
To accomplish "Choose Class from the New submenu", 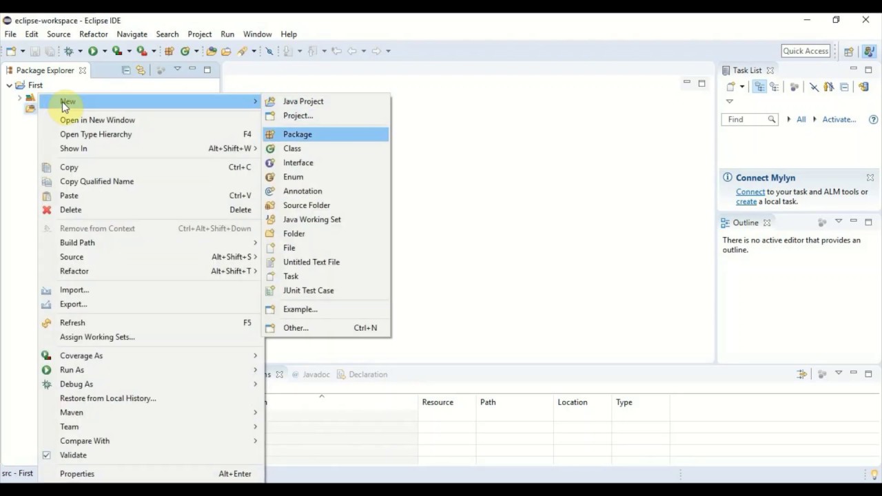I will tap(326, 148).
